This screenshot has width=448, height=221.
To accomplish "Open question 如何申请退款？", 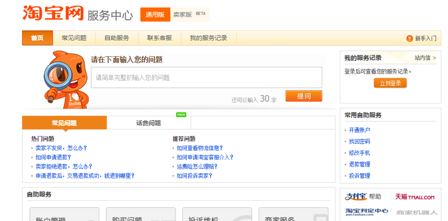I will tap(53, 157).
